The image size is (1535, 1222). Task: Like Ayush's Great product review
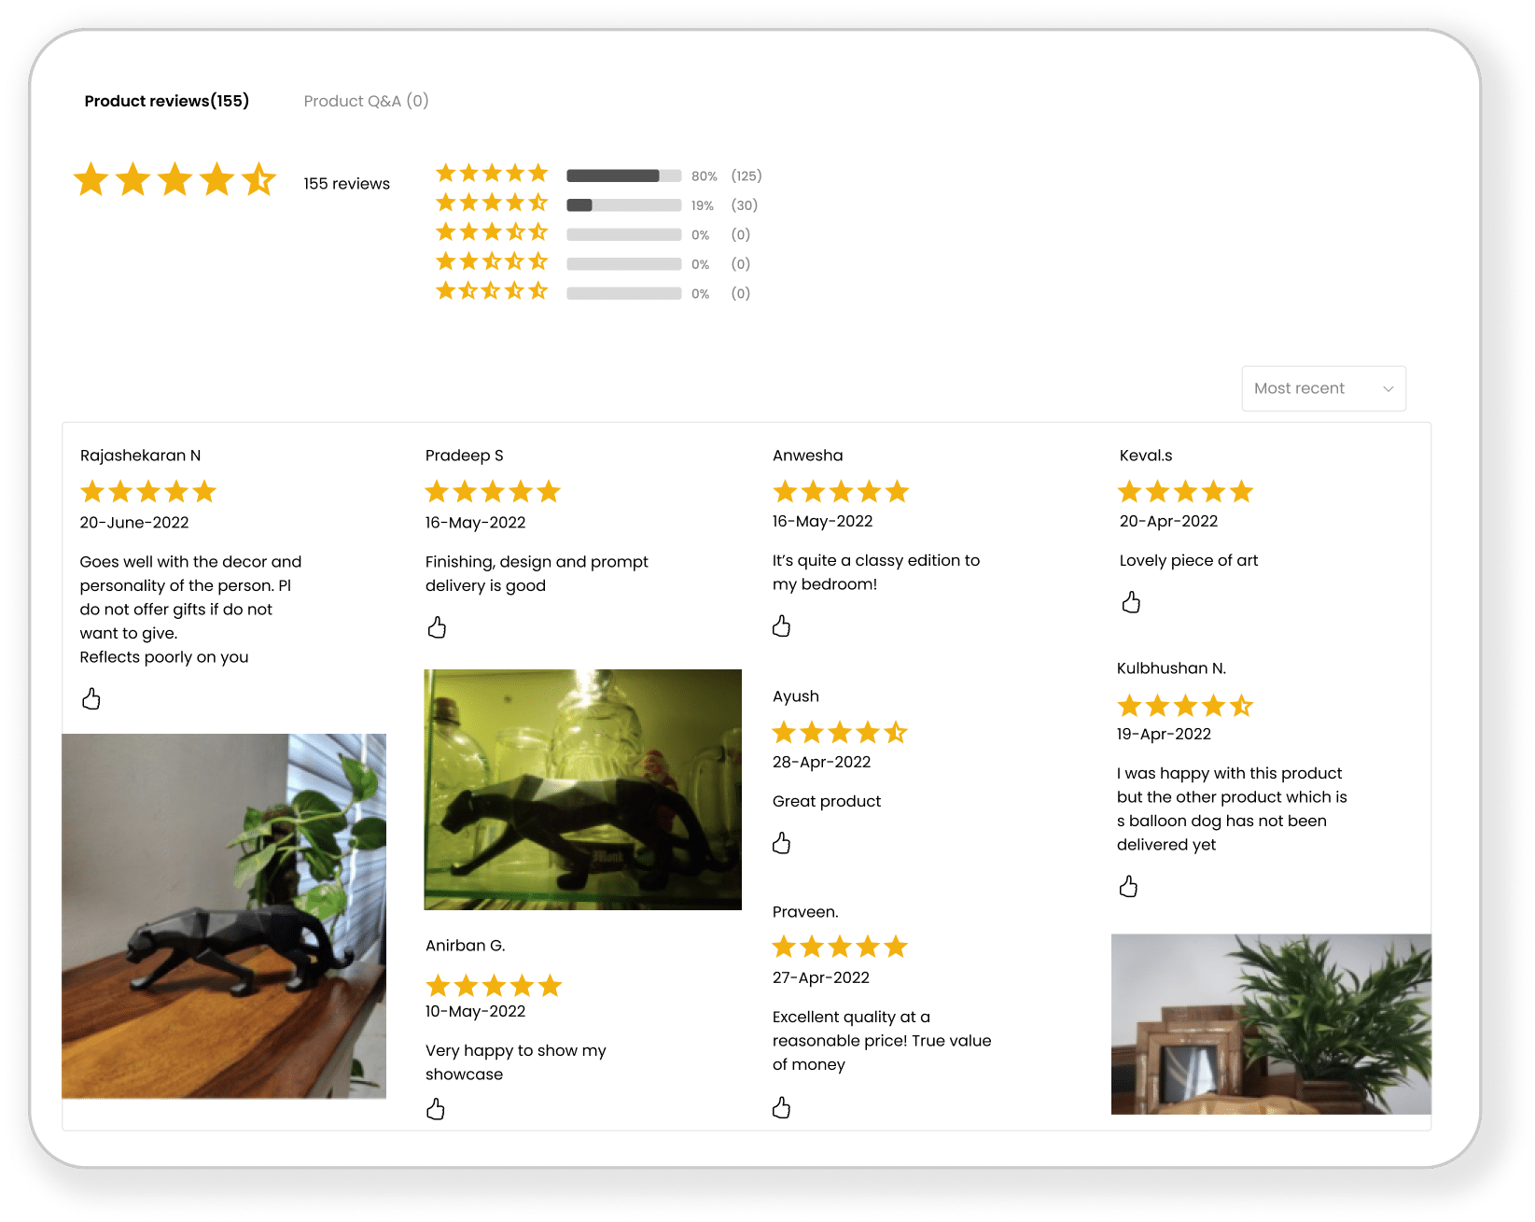782,843
